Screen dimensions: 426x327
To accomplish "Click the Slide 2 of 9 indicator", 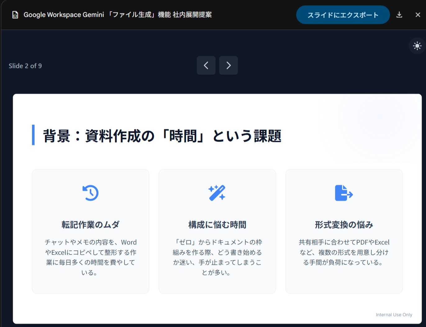I will 25,66.
